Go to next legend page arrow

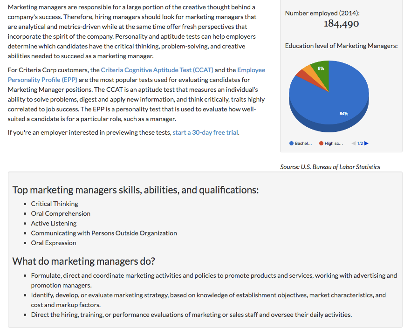click(x=366, y=144)
